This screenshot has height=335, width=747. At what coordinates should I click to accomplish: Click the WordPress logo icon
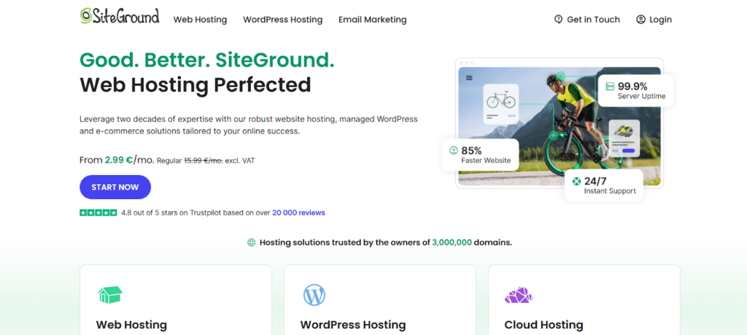314,295
